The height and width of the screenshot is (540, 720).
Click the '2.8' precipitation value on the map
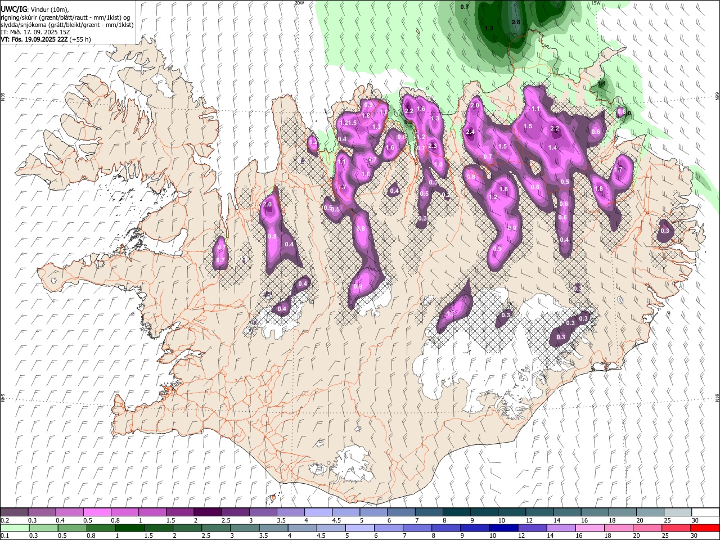pyautogui.click(x=516, y=22)
